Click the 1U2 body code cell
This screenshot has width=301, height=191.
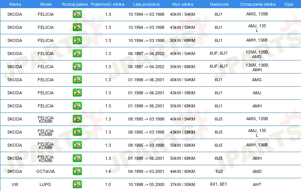[219, 171]
